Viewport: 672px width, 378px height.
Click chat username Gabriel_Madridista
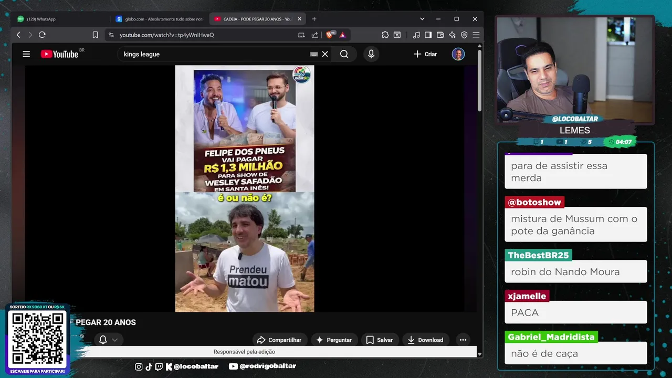click(551, 337)
